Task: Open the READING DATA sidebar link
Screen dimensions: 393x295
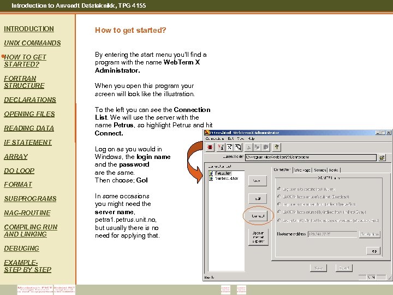Action: pos(29,128)
